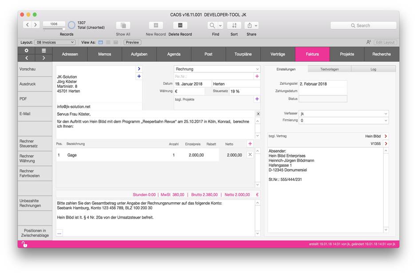Screen dimensions: 417x275
Task: Expand the Find options dropdown arrow
Action: (x=220, y=25)
